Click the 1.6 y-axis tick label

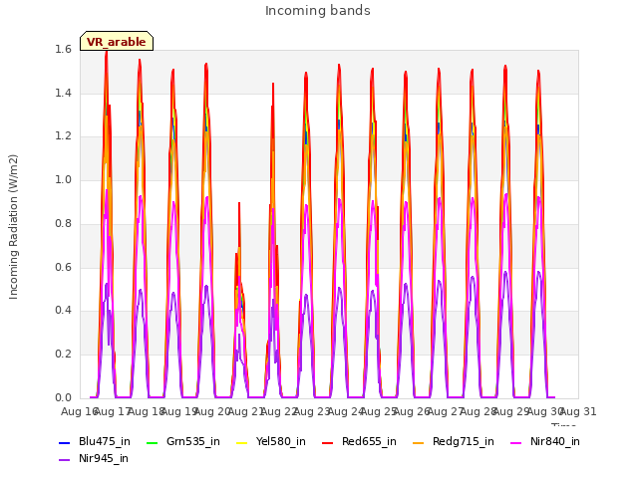tap(63, 49)
